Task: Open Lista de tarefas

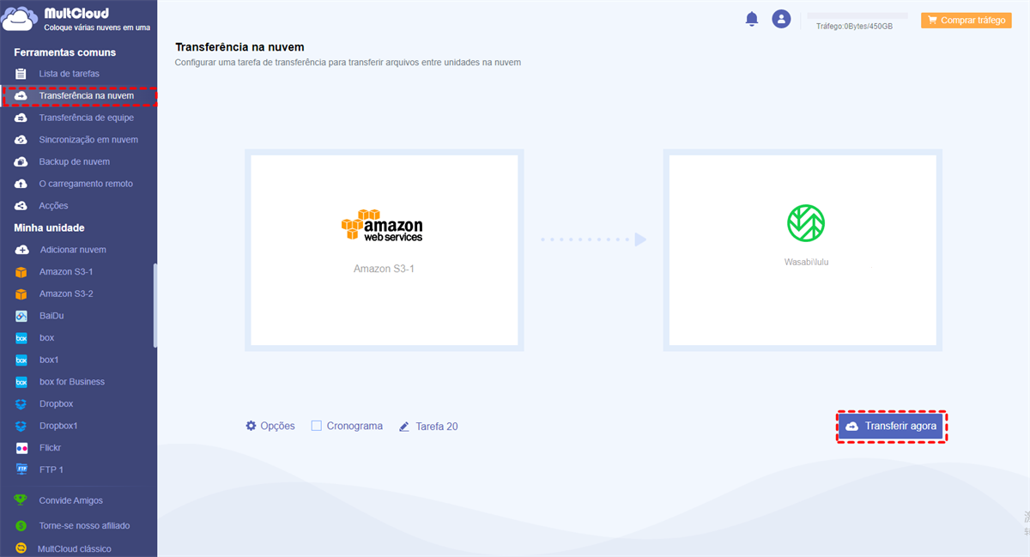Action: click(x=69, y=74)
